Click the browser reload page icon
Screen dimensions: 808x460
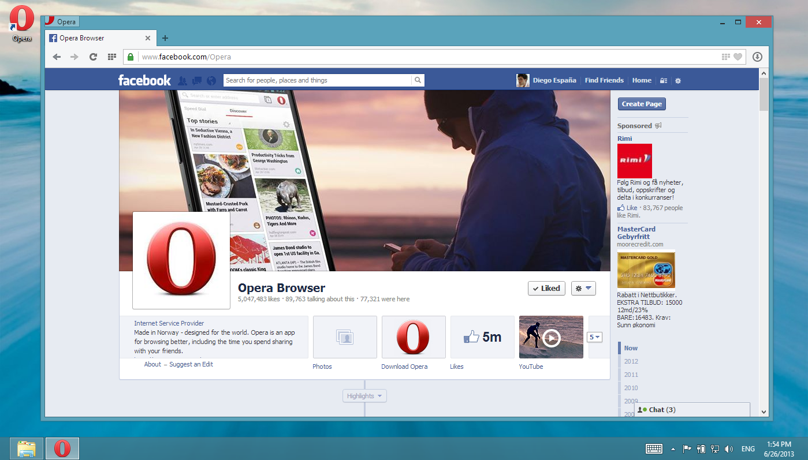tap(93, 57)
